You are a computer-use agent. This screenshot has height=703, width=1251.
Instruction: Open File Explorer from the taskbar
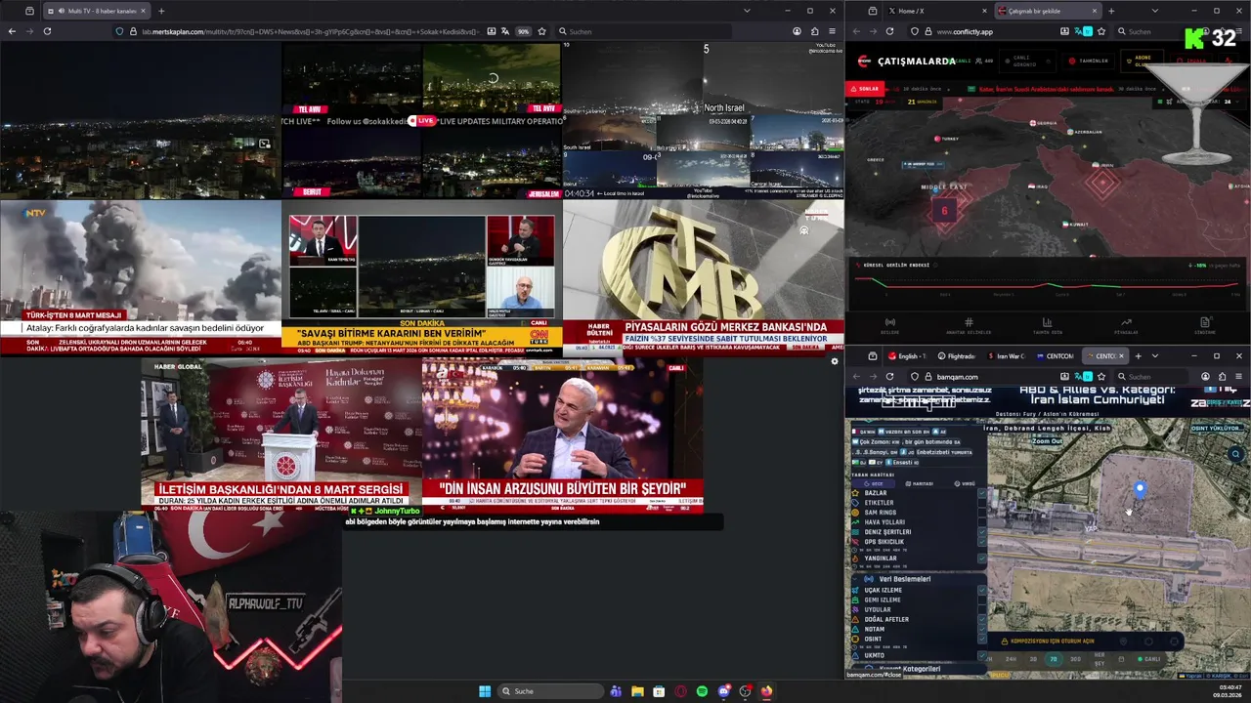click(637, 691)
